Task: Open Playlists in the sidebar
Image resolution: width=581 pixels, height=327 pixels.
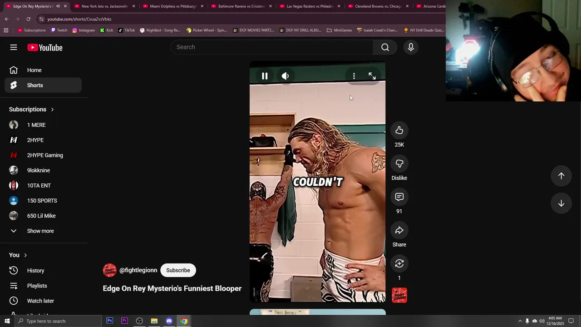Action: point(43,286)
